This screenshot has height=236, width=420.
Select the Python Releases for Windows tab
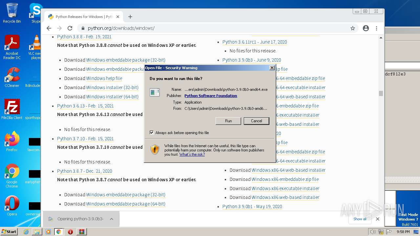pyautogui.click(x=84, y=17)
